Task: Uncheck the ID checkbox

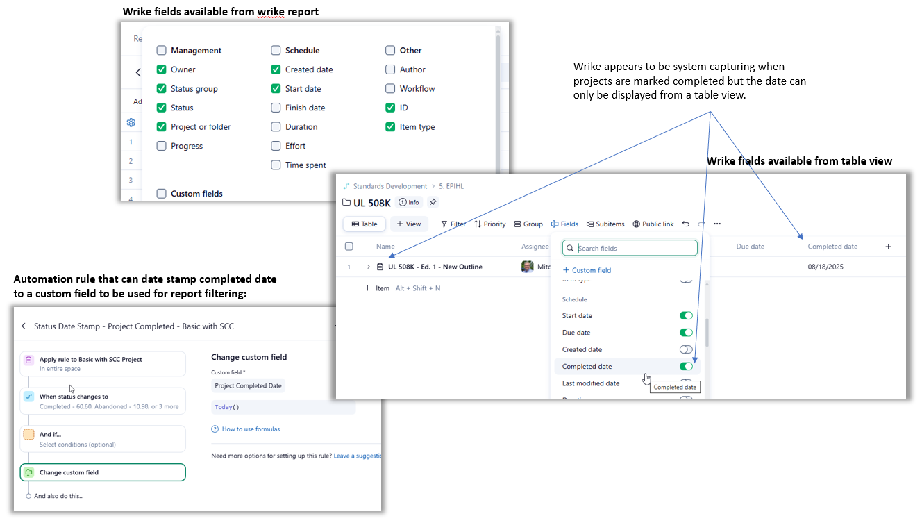Action: tap(390, 108)
